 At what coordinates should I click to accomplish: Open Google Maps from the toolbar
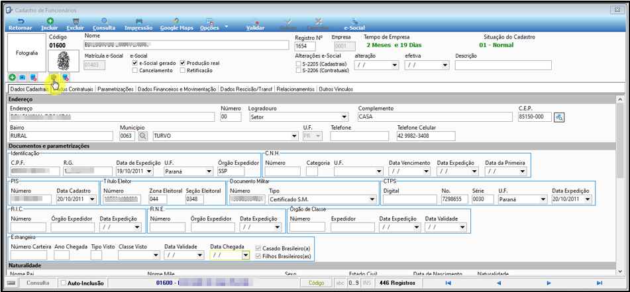pos(176,21)
